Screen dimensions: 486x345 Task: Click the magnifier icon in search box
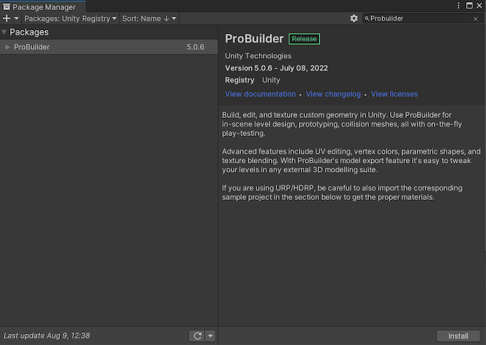(x=367, y=19)
